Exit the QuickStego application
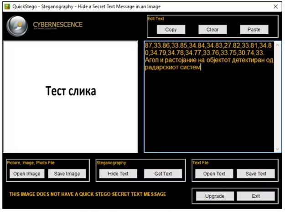This screenshot has height=212, width=285. [255, 196]
